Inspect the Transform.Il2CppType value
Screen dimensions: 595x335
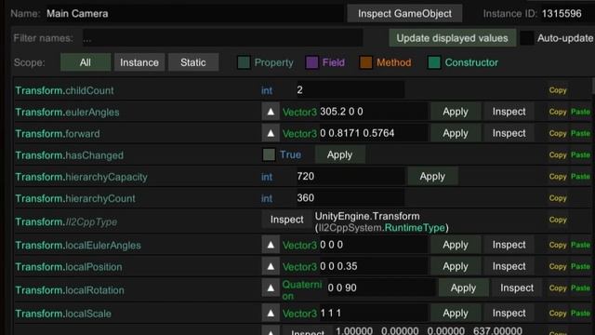(x=287, y=220)
